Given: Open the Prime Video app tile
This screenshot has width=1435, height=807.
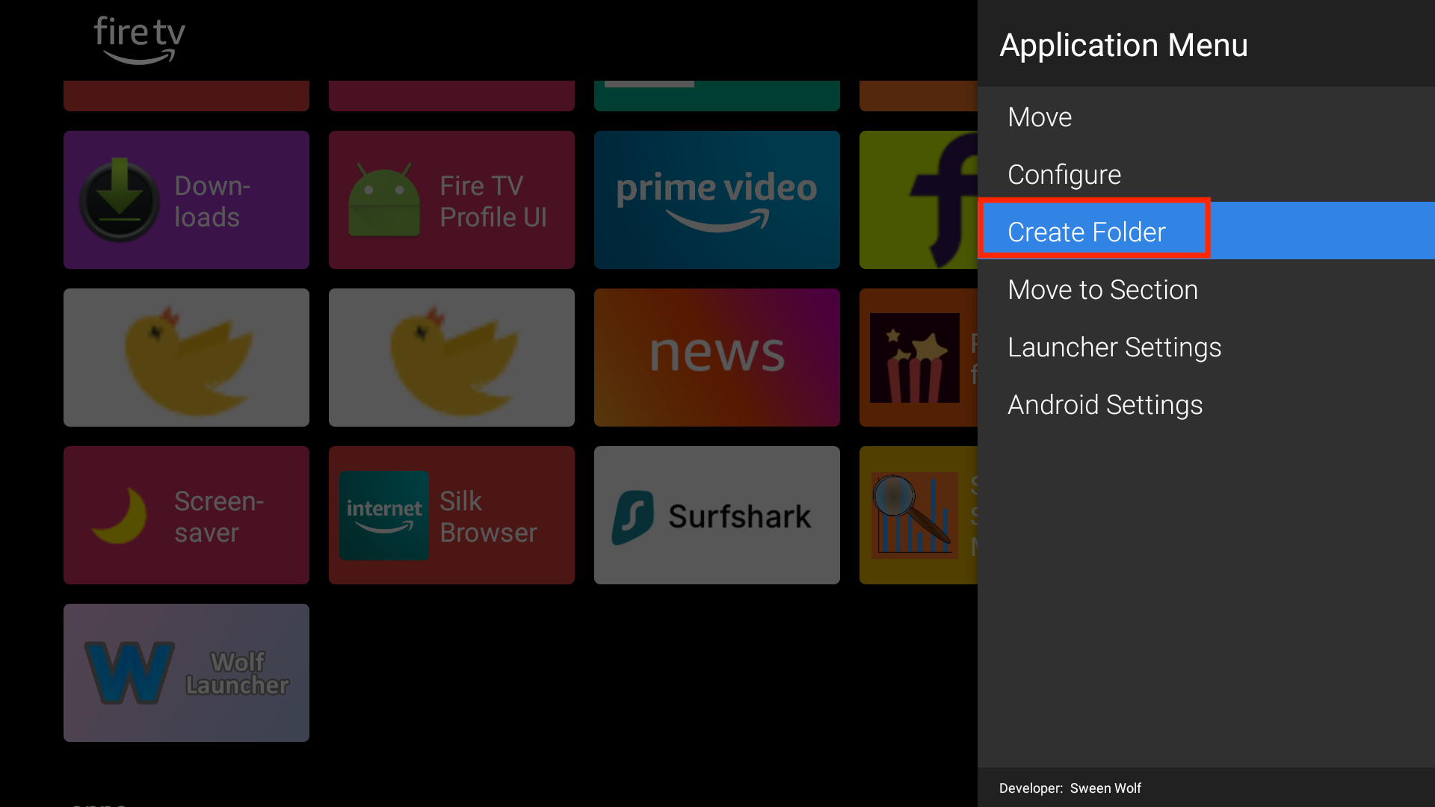Looking at the screenshot, I should (x=717, y=200).
